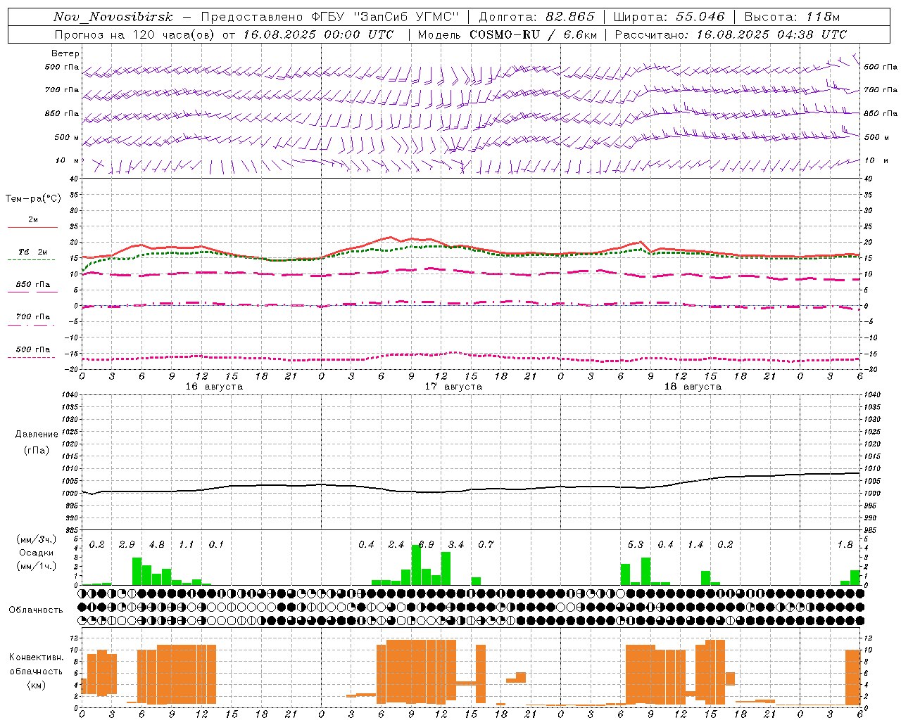Click the 6.9 three-hour precipitation value
The image size is (901, 720).
[x=426, y=544]
